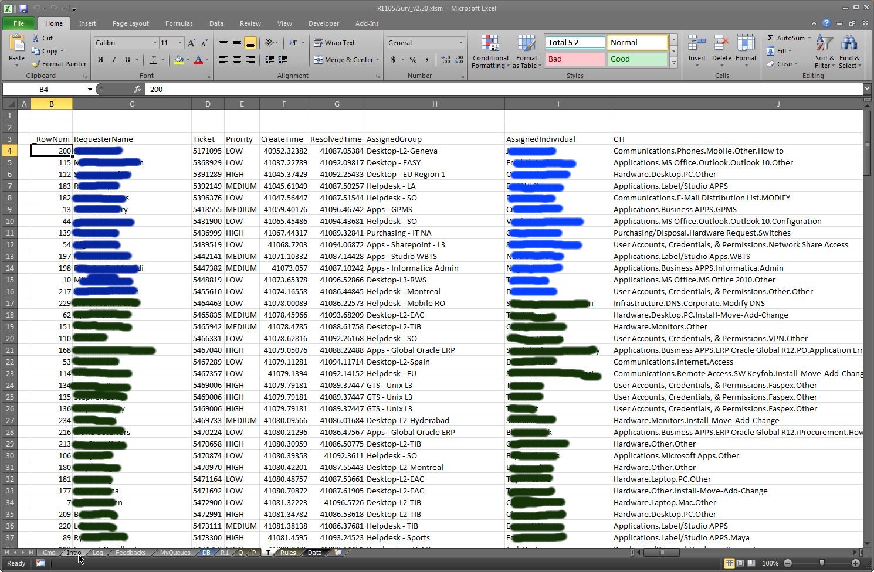Screen dimensions: 874x572
Task: Open the Orientation text-angle tool
Action: tap(269, 43)
